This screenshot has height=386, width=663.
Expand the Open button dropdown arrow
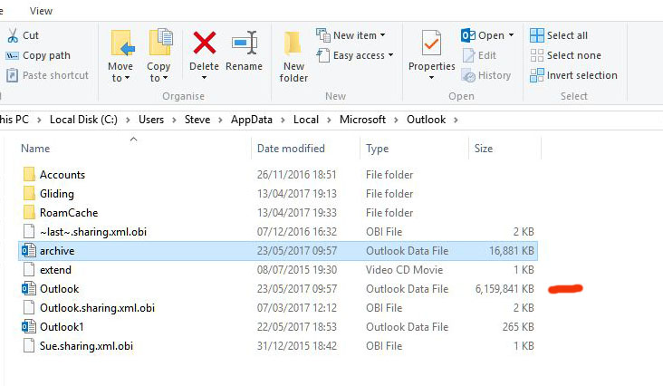[x=511, y=35]
